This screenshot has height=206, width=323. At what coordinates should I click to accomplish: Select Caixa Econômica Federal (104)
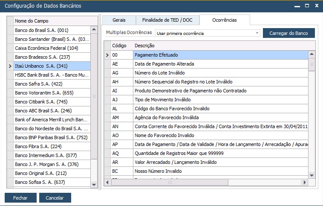(52, 48)
